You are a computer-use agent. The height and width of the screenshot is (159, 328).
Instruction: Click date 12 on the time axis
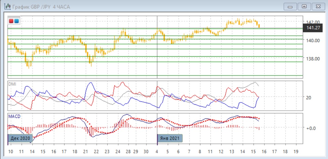coord(221,151)
